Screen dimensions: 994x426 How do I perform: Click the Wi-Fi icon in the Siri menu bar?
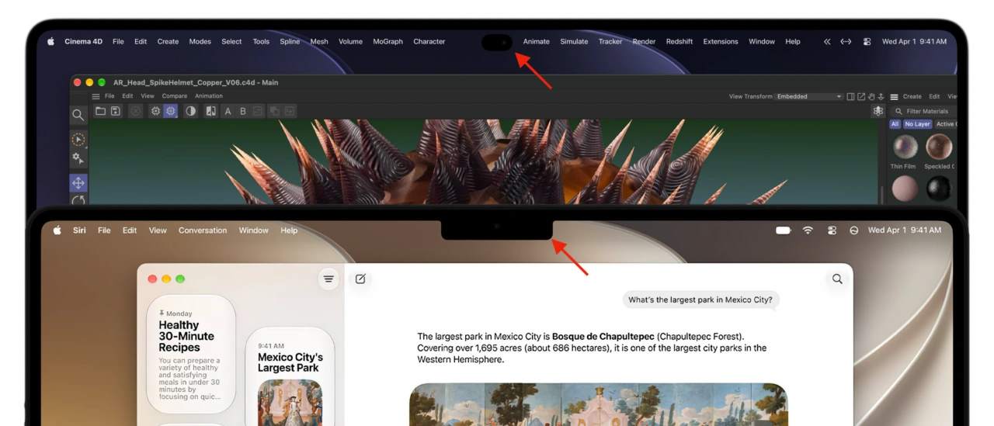[x=808, y=230]
